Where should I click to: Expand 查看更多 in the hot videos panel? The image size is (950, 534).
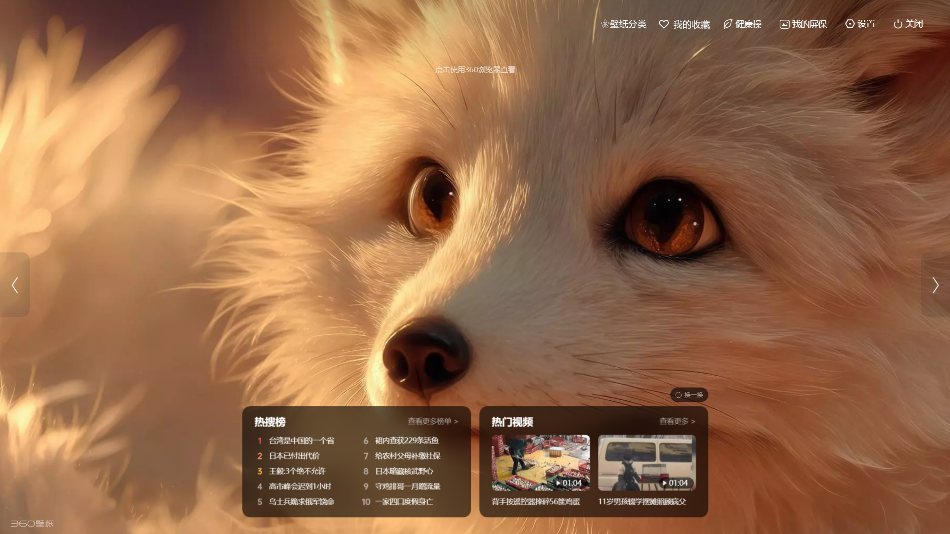(677, 421)
